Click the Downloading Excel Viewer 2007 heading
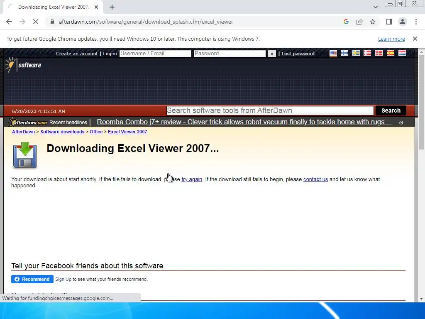 pyautogui.click(x=132, y=148)
